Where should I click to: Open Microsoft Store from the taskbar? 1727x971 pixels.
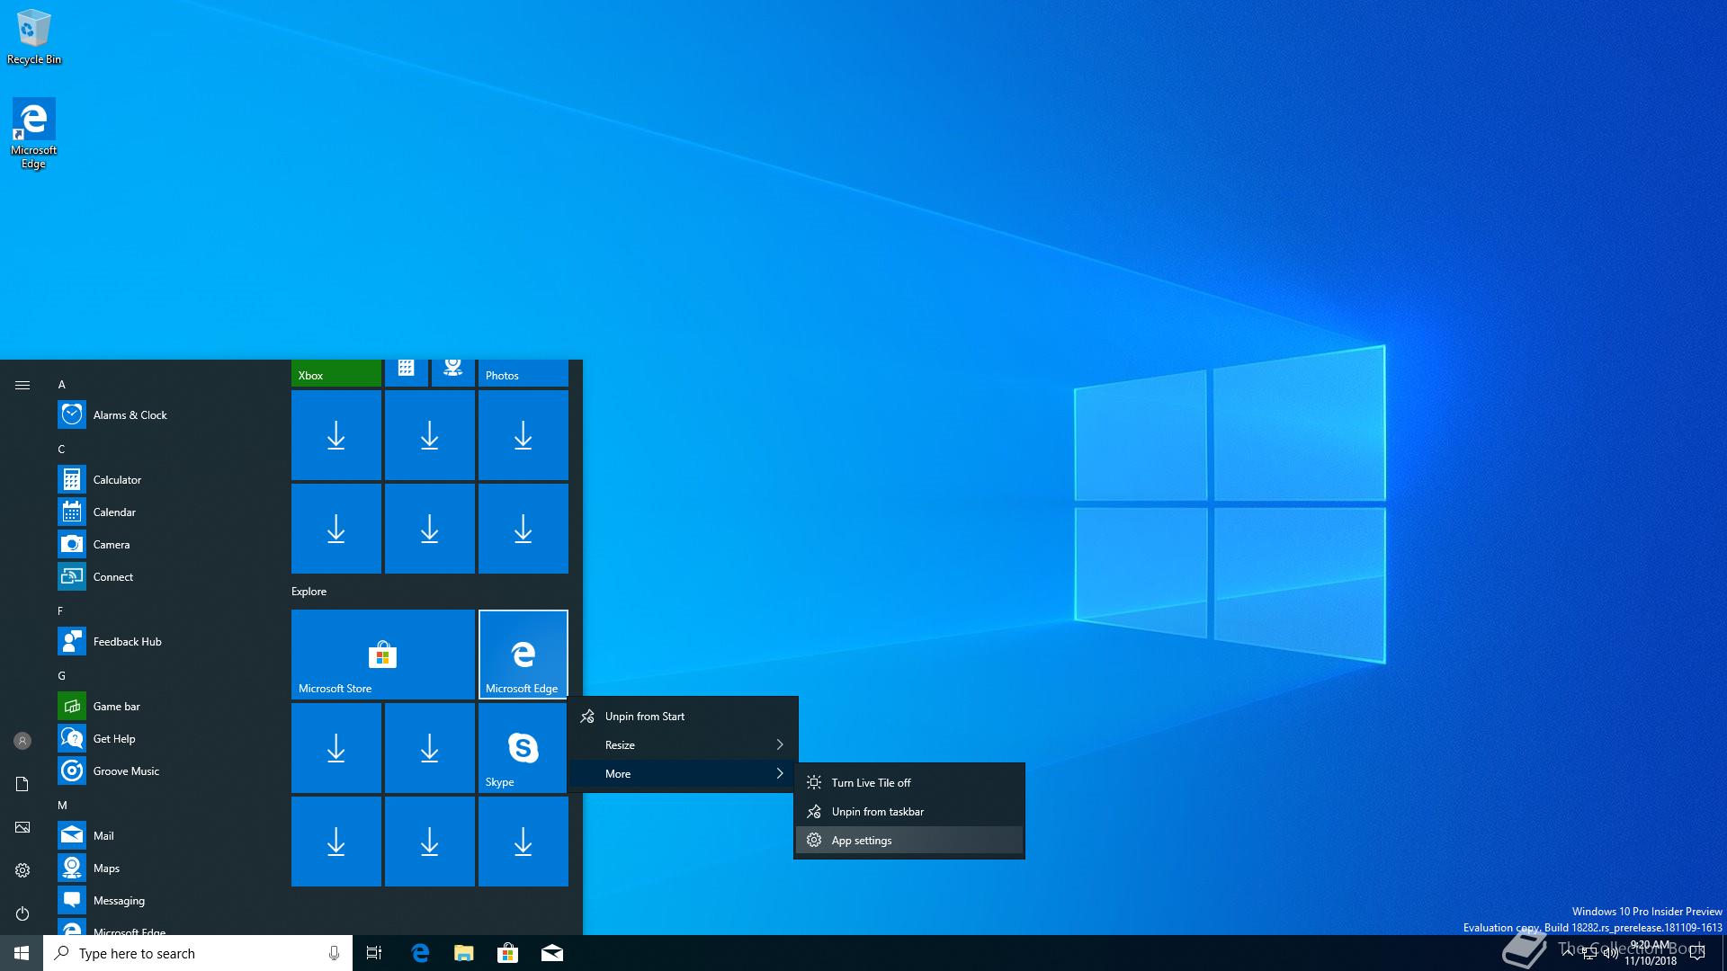point(507,953)
